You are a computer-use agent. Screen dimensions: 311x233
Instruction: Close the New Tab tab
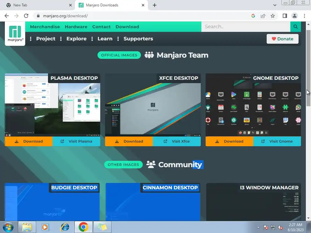pyautogui.click(x=70, y=5)
